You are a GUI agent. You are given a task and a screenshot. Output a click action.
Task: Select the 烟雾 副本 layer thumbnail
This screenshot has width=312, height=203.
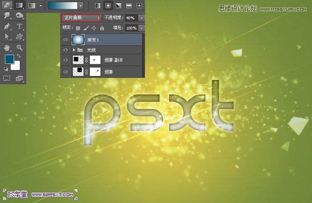[78, 60]
